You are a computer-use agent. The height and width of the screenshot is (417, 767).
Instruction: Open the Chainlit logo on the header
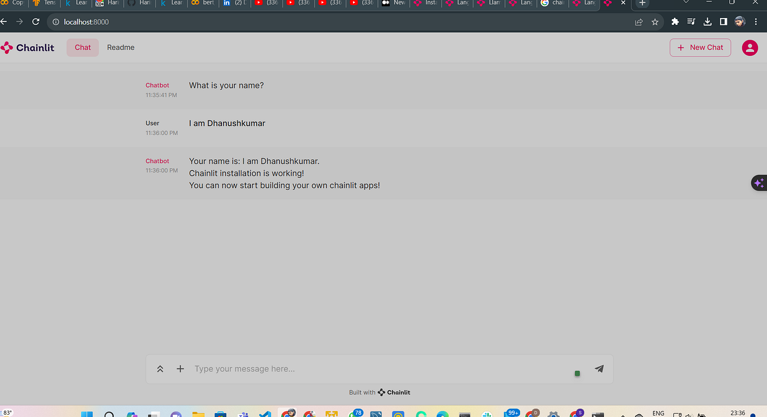coord(27,47)
